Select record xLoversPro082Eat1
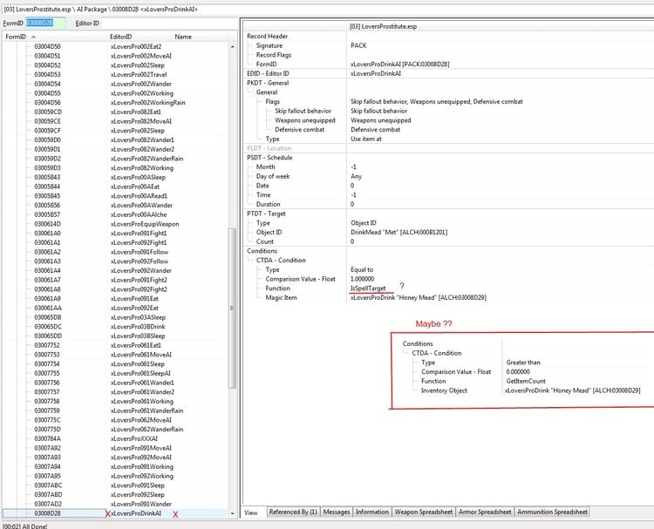This screenshot has width=654, height=529. pyautogui.click(x=136, y=112)
